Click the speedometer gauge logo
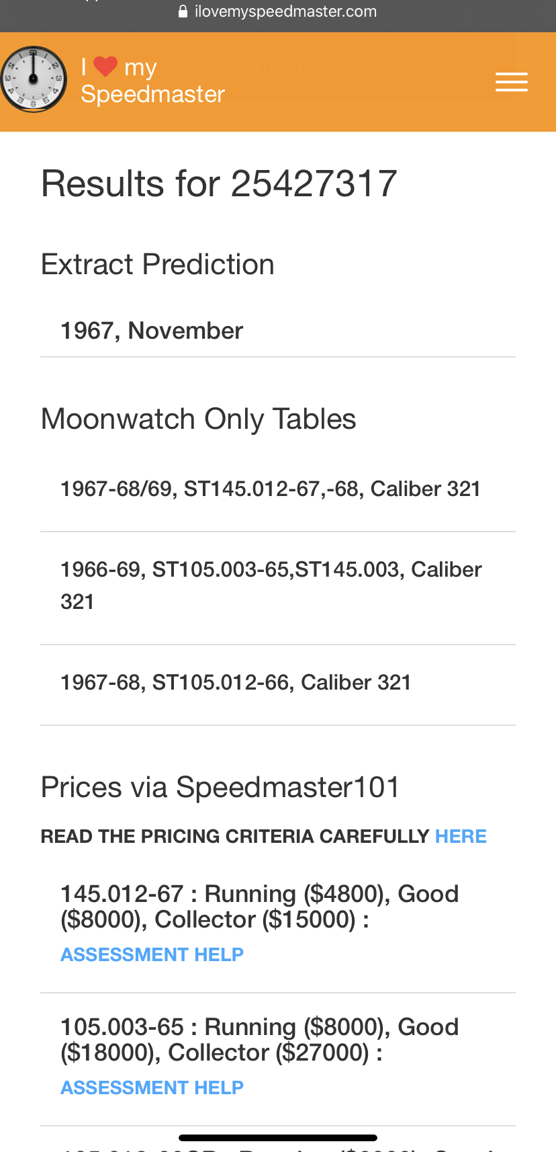 [x=34, y=79]
